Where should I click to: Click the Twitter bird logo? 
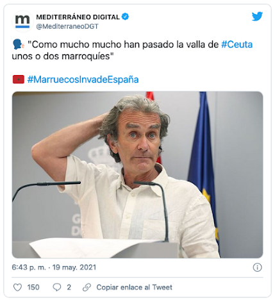point(257,17)
